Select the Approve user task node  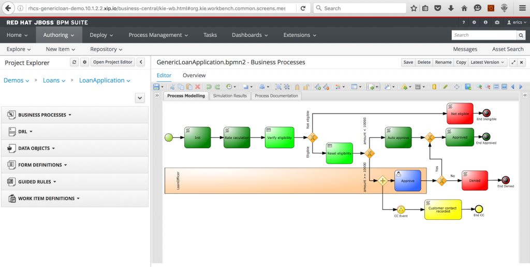(x=408, y=181)
